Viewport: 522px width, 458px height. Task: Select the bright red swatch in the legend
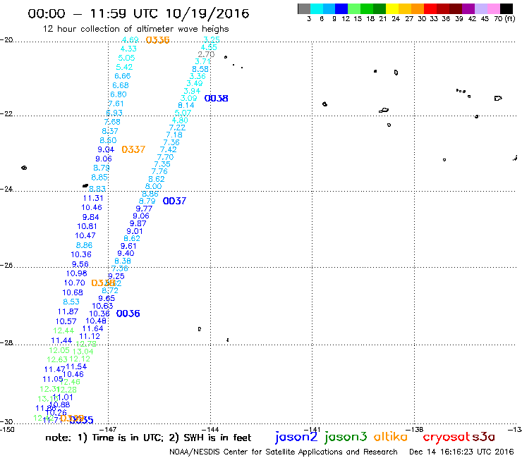[430, 8]
